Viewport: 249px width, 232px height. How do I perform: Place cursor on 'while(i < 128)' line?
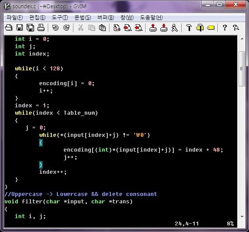pos(39,69)
